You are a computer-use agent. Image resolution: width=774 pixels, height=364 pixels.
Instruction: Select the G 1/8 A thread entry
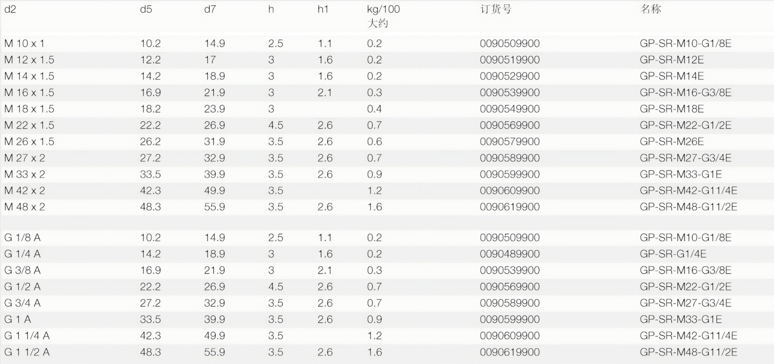pos(22,238)
